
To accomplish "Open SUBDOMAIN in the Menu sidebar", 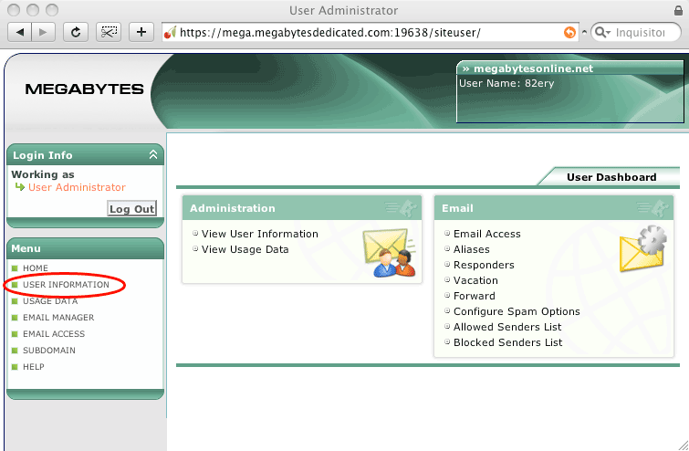I will (49, 351).
